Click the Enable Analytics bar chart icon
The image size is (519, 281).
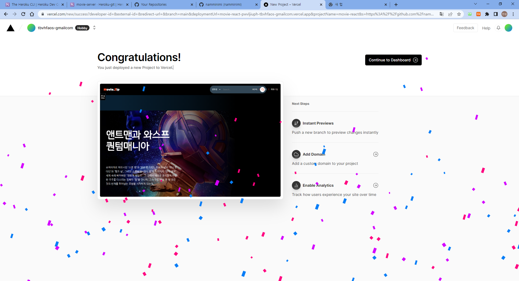[x=296, y=185]
